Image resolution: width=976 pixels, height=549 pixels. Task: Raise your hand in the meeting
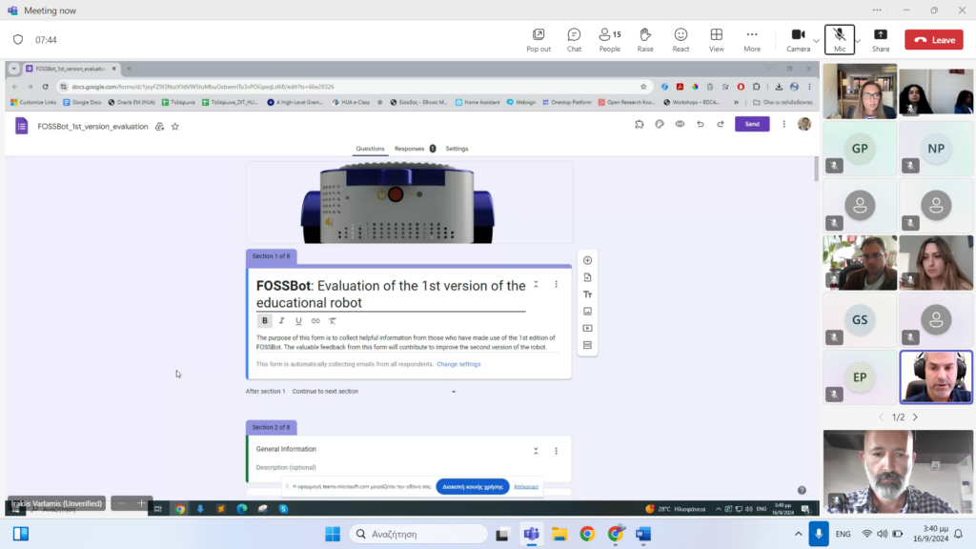coord(645,40)
